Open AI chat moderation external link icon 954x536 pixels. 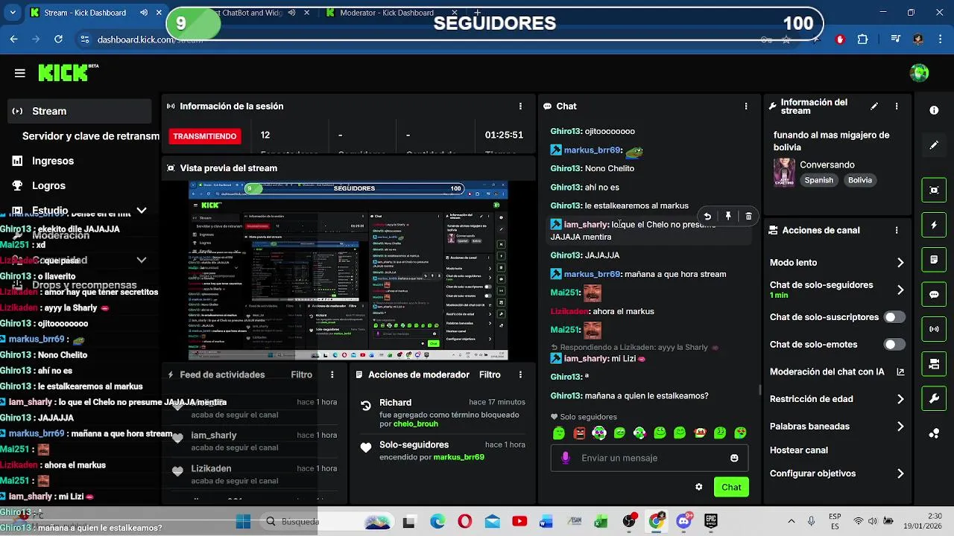[x=900, y=371]
